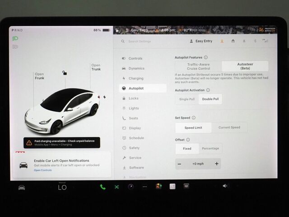Tap Open Frunk label

(39, 76)
